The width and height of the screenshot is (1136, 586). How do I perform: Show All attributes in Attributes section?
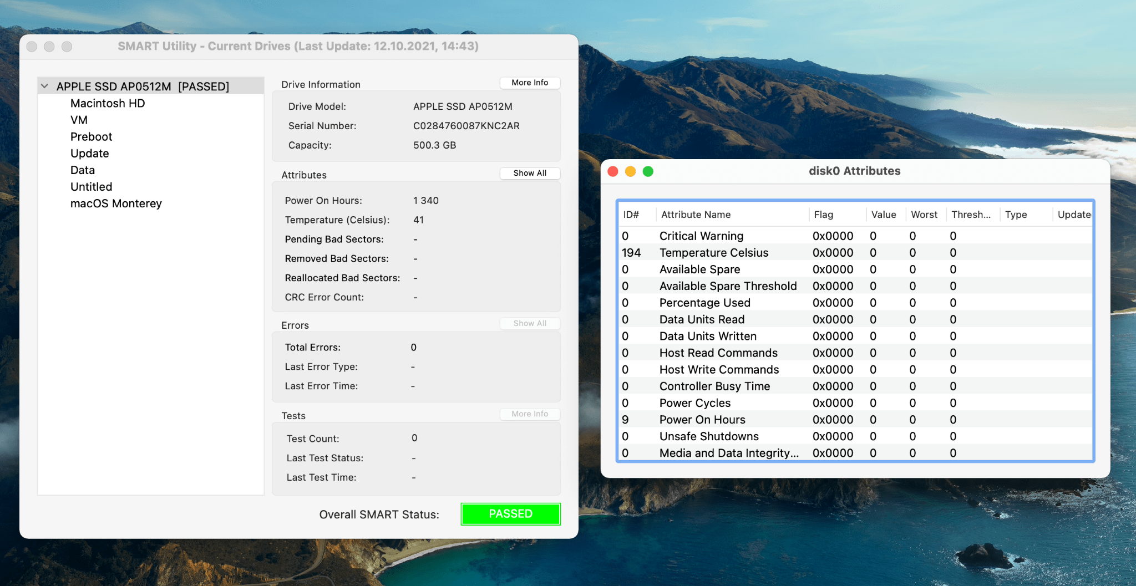530,173
